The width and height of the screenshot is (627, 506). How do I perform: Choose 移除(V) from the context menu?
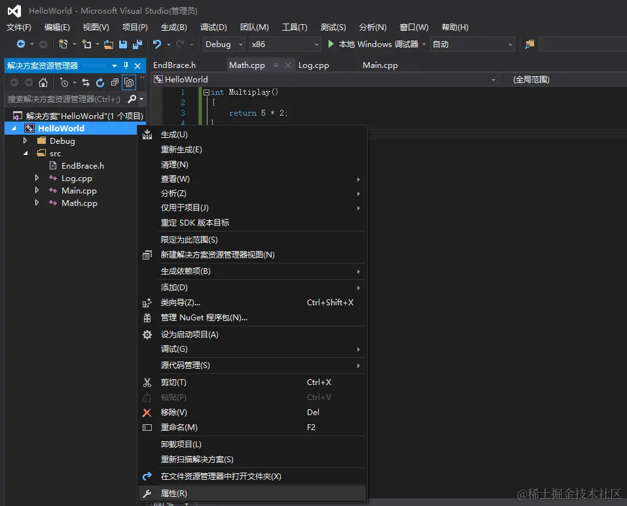point(252,412)
